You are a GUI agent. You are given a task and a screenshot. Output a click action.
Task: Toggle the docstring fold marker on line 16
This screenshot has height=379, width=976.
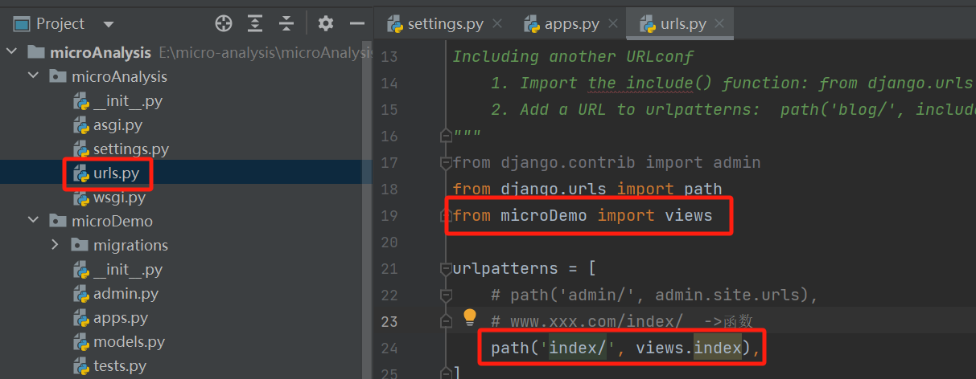445,137
